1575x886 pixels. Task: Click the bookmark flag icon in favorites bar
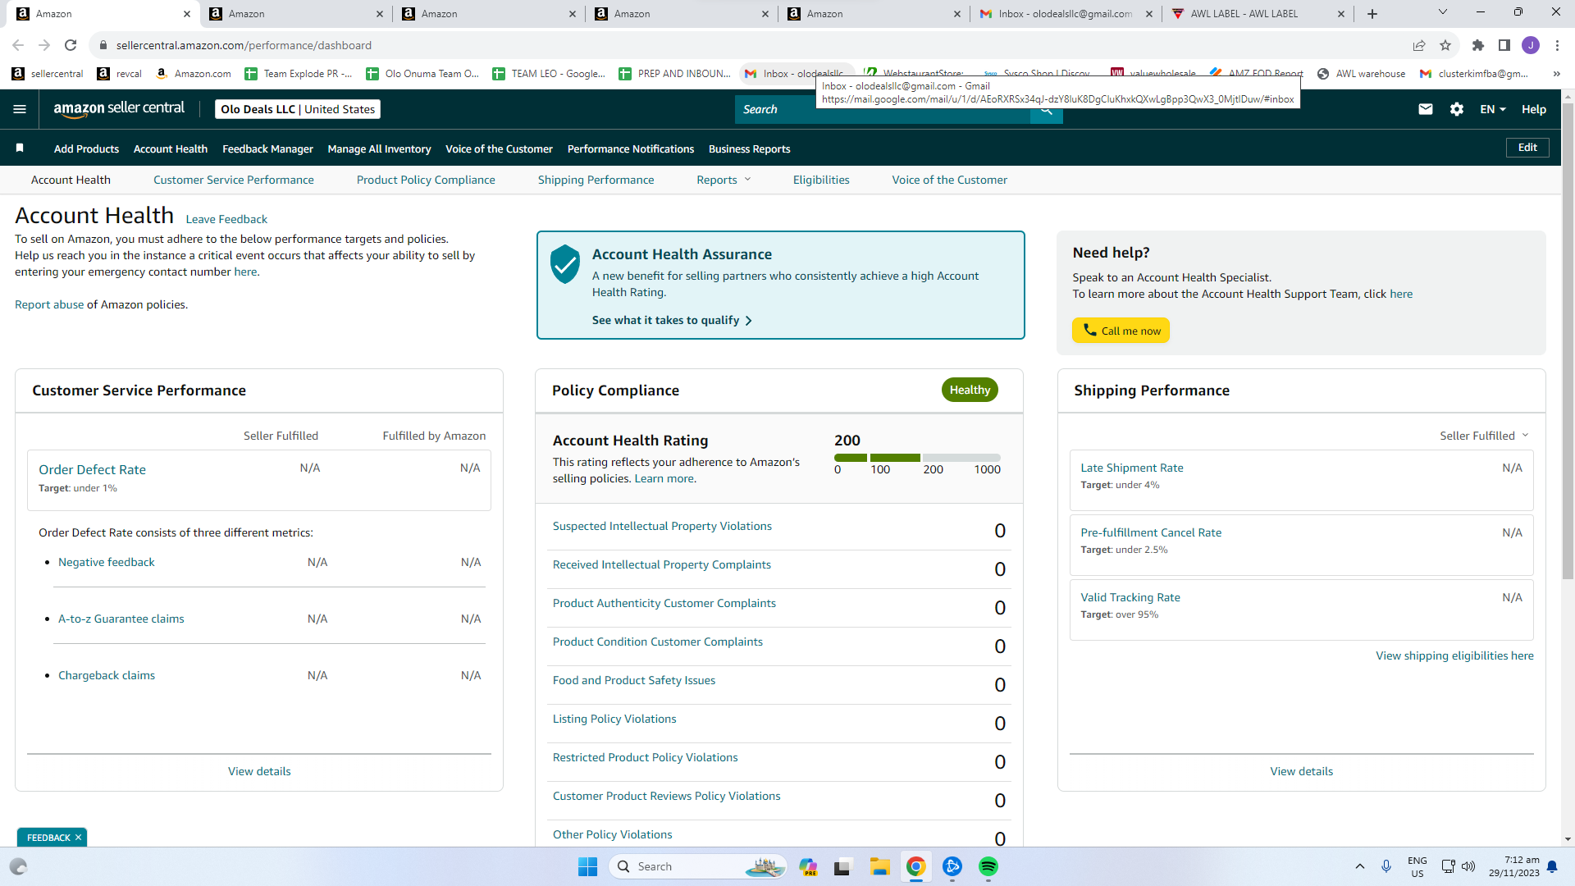coord(20,148)
